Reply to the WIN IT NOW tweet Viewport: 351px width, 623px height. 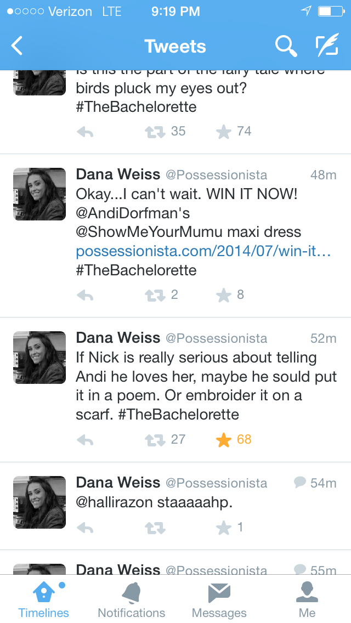pyautogui.click(x=85, y=296)
